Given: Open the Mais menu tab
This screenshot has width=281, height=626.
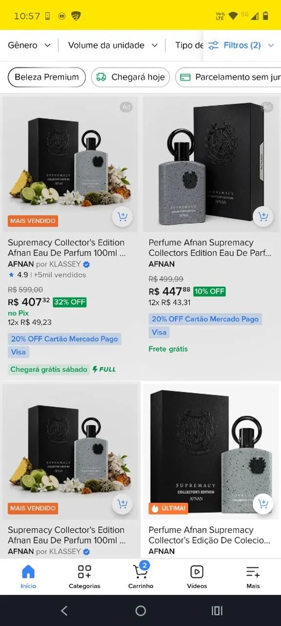Looking at the screenshot, I should coord(253,576).
